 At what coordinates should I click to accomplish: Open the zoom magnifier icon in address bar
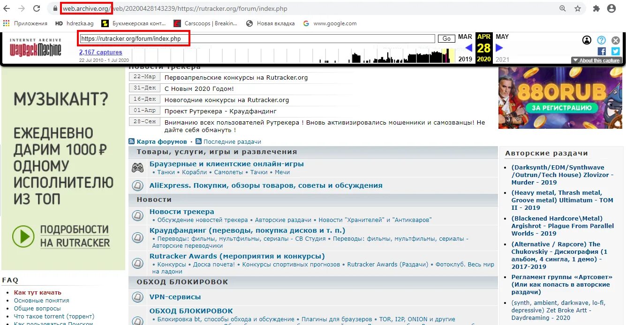563,8
